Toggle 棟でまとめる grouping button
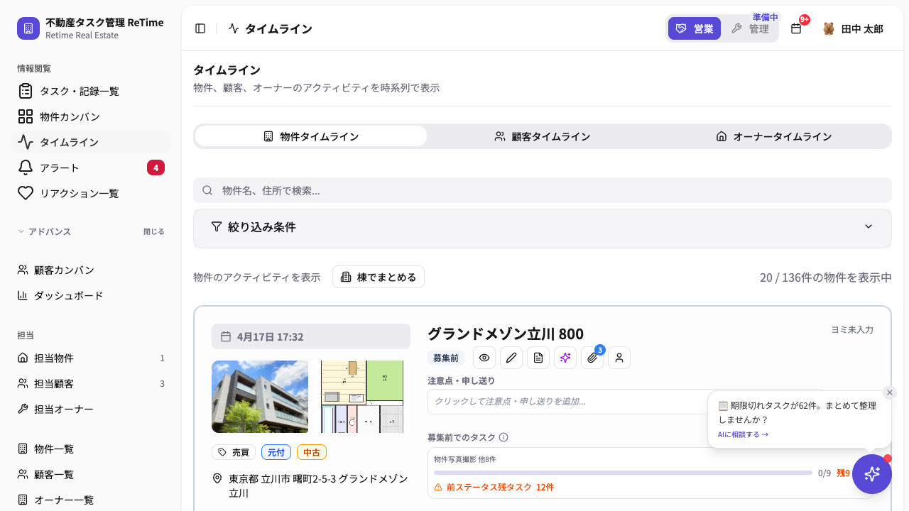909x511 pixels. [379, 277]
